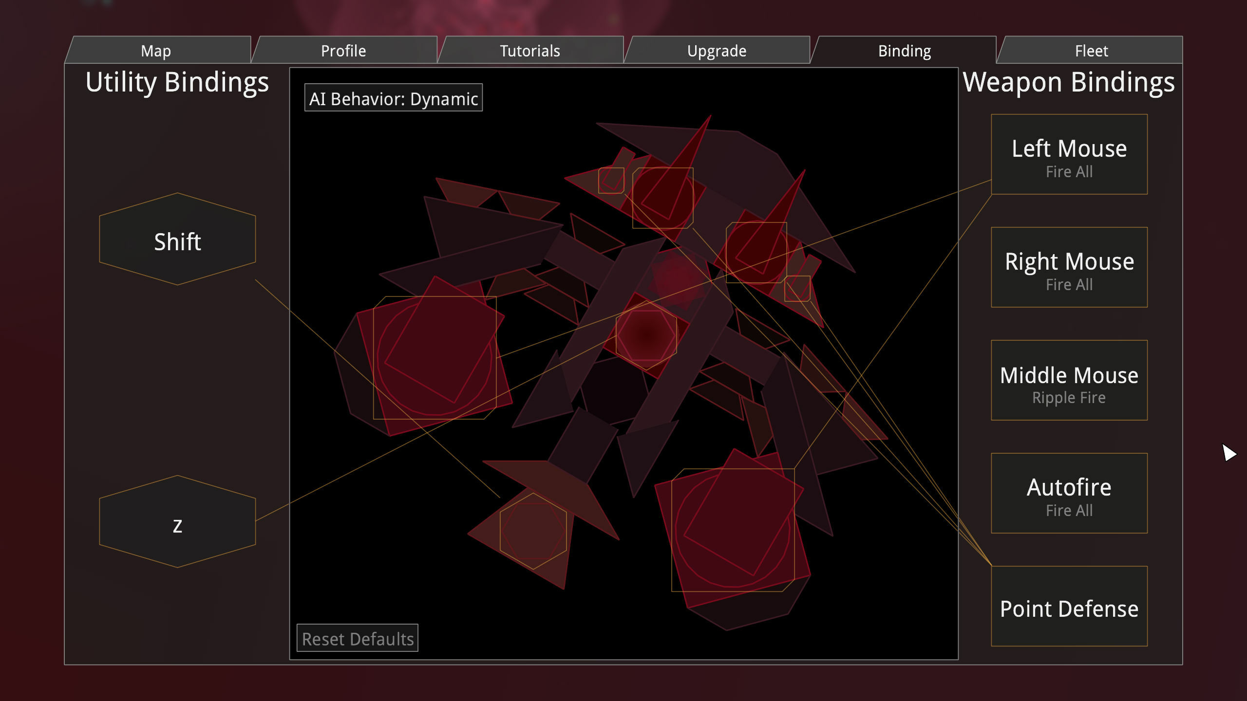Select the Autofire weapon binding

1069,496
